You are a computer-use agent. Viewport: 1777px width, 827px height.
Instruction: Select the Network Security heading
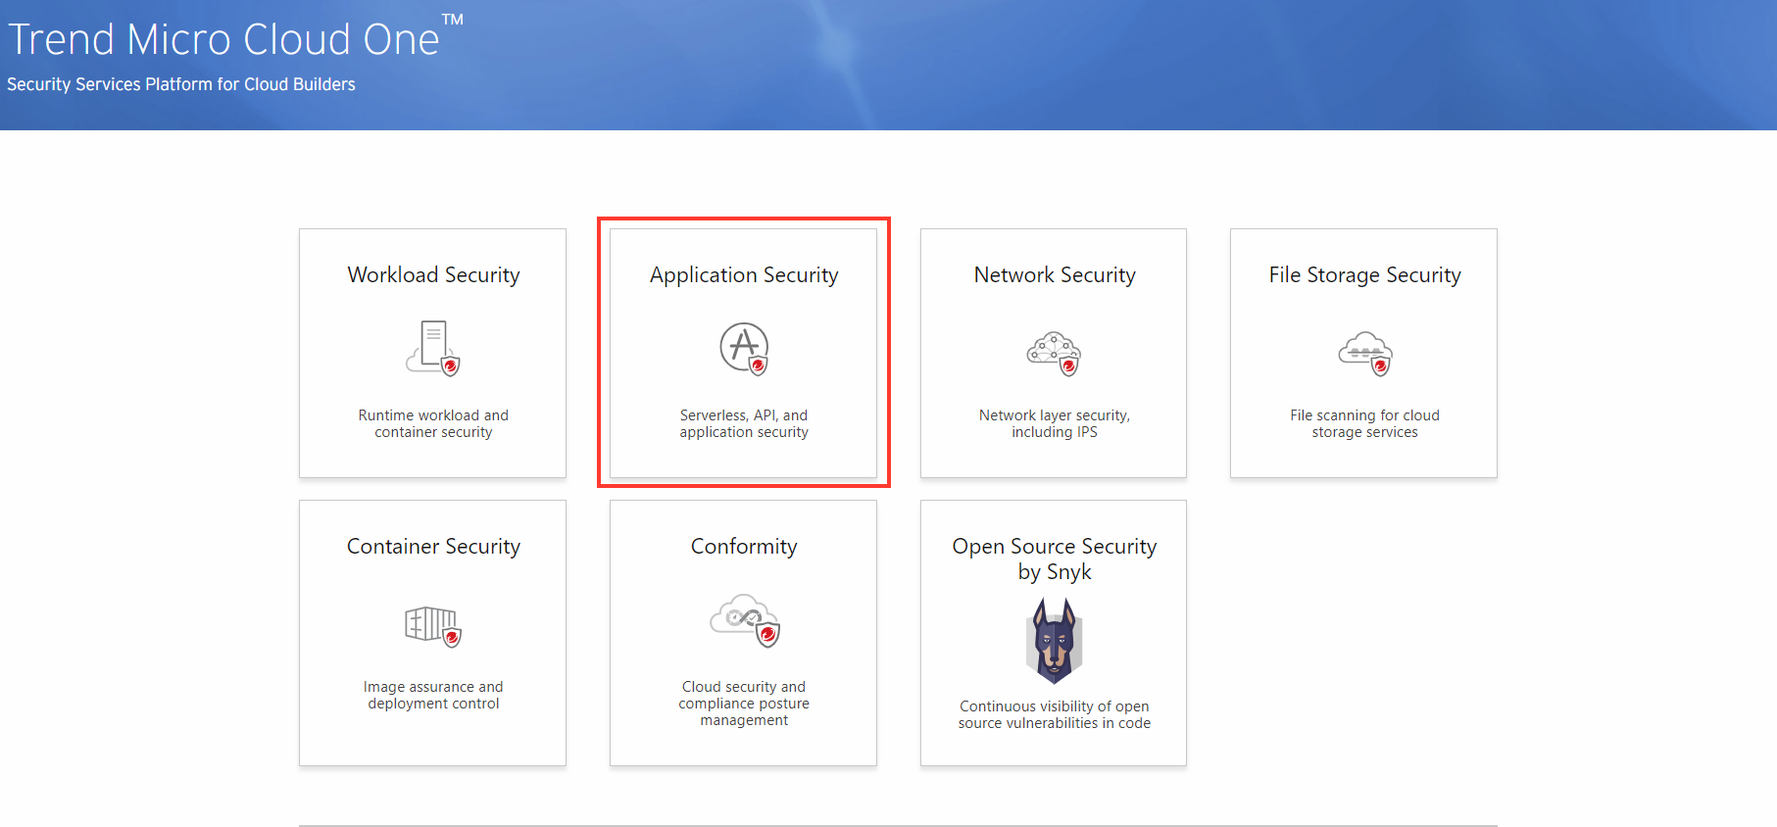[x=1055, y=275]
